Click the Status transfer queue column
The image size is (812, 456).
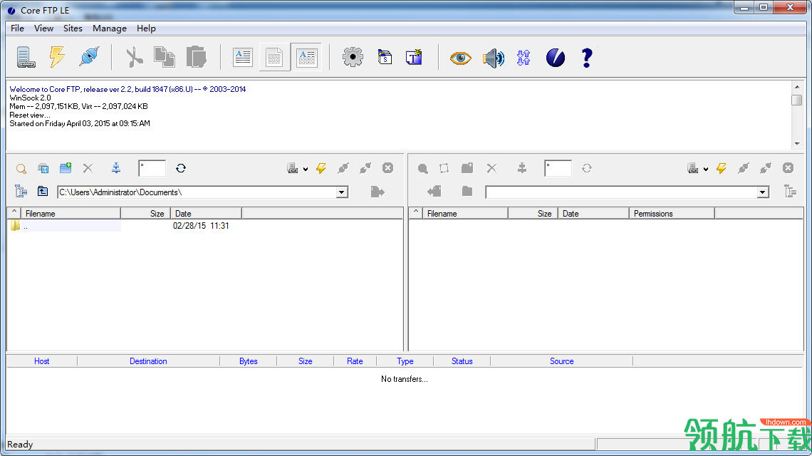(x=462, y=361)
